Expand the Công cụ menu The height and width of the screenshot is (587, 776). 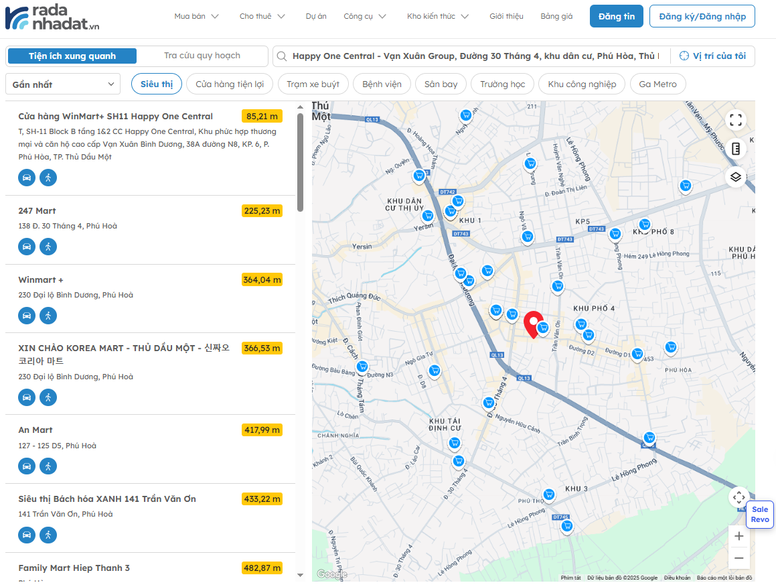click(364, 16)
